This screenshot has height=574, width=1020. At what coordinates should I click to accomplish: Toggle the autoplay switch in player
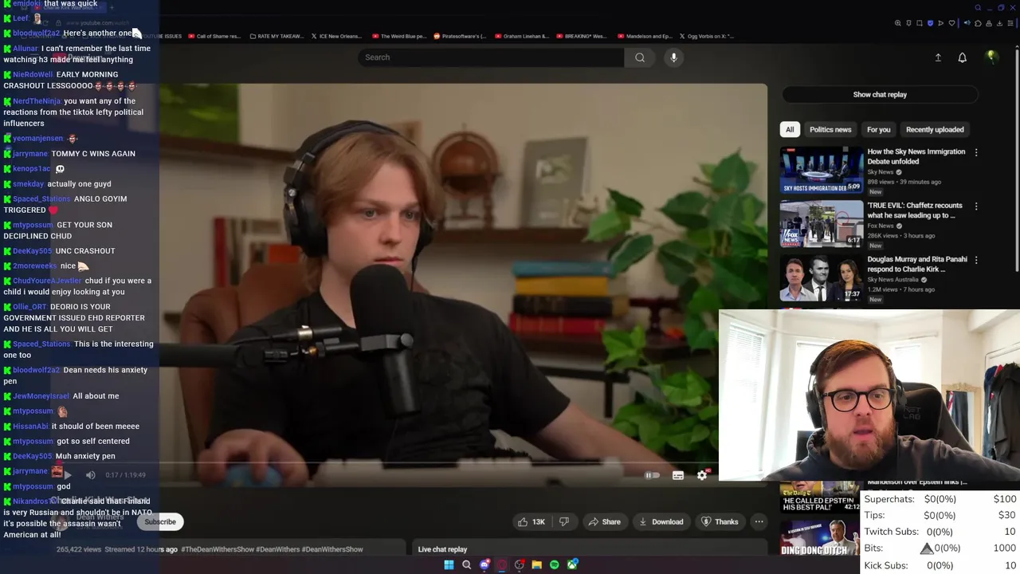tap(652, 475)
